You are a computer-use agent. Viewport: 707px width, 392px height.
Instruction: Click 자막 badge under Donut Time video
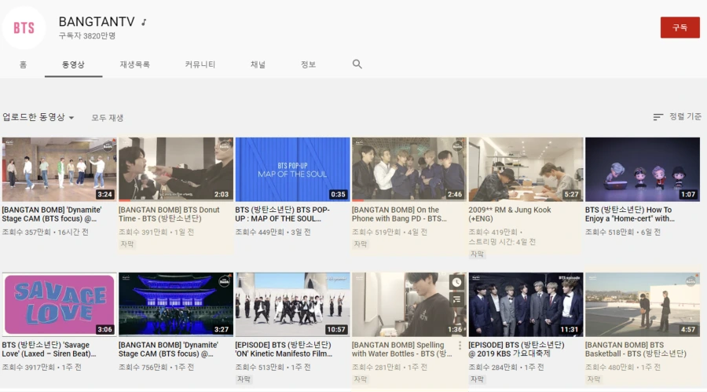[x=127, y=244]
